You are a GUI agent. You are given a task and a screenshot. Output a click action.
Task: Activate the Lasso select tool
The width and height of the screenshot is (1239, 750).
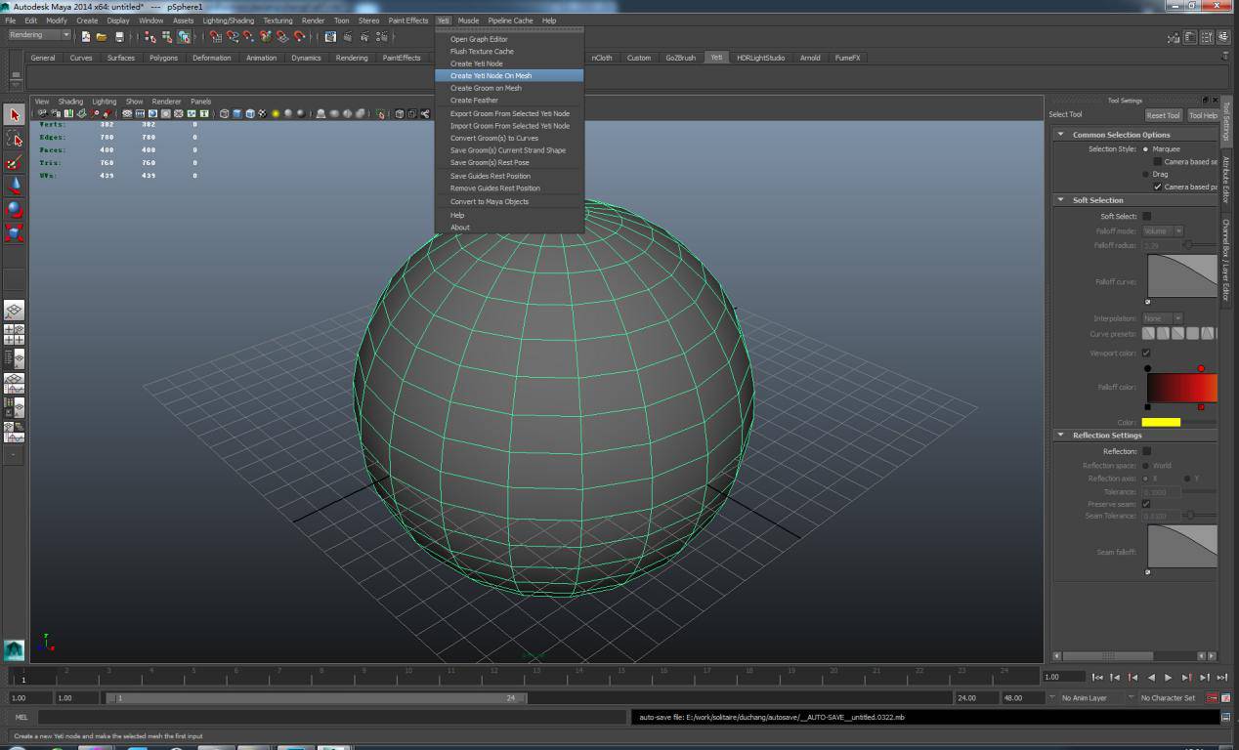tap(14, 139)
